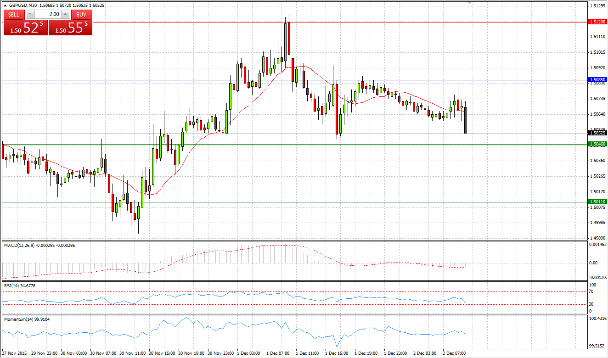This screenshot has width=608, height=358.
Task: Click the current price label 1.50525
Action: (598, 133)
